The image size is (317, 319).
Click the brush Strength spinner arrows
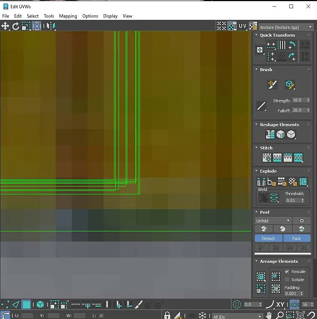(308, 100)
